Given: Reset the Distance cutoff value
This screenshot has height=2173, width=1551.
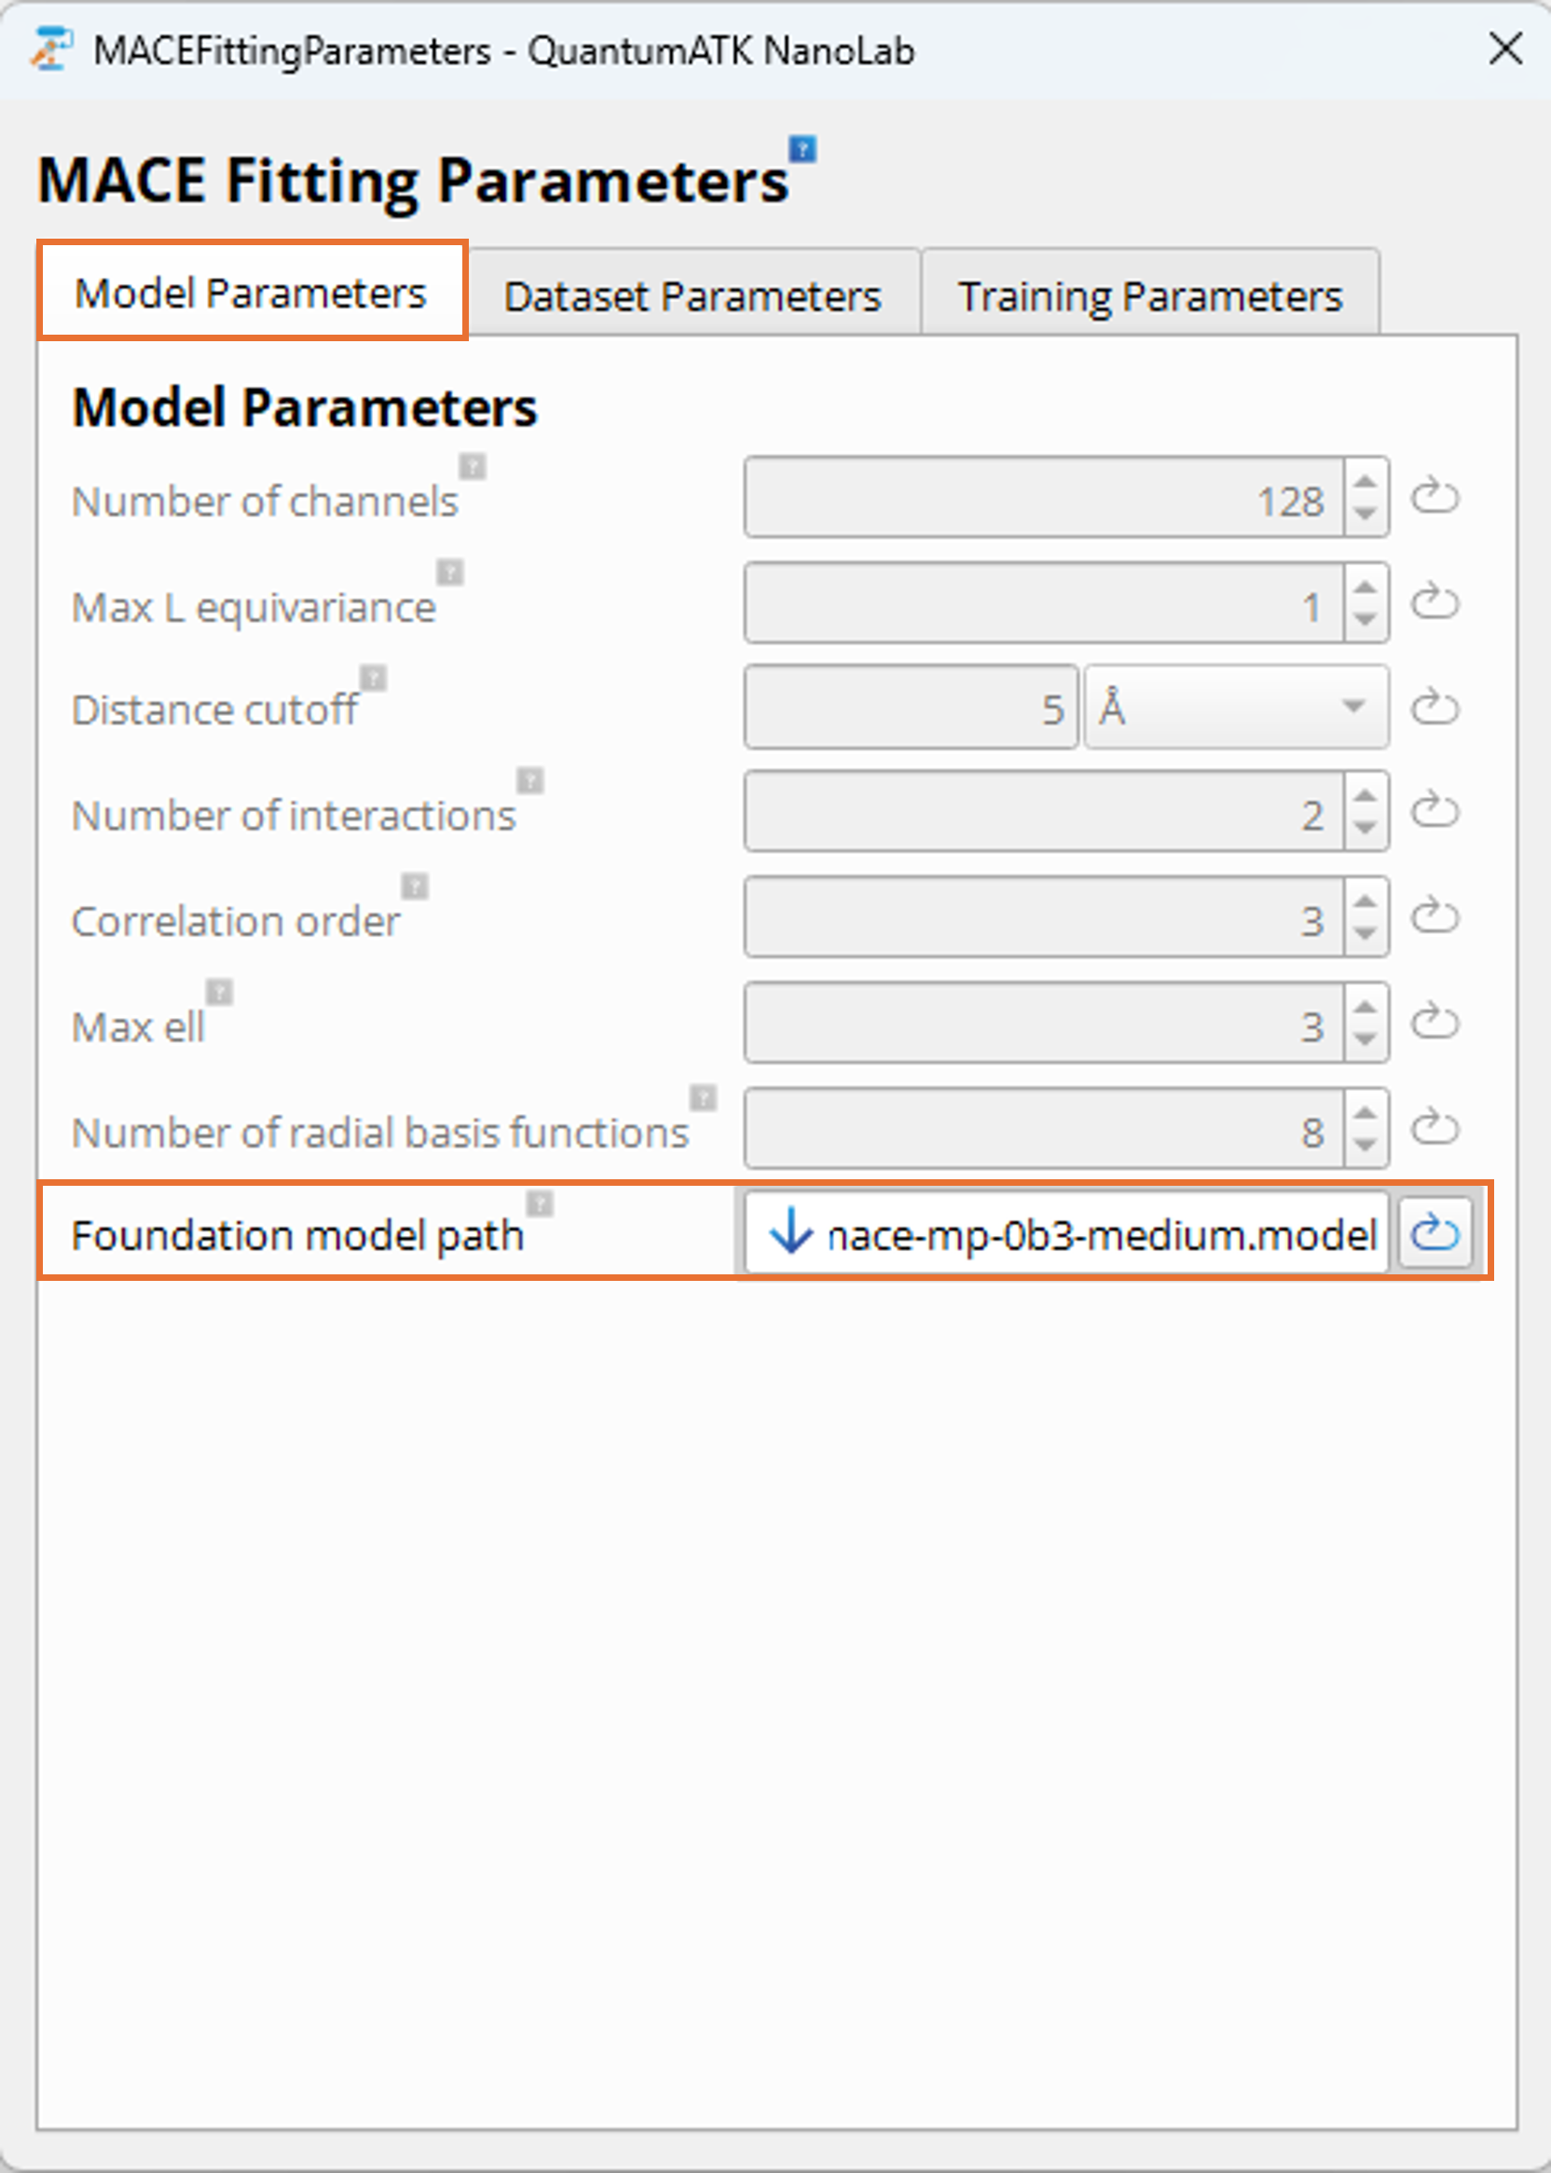Looking at the screenshot, I should point(1434,707).
